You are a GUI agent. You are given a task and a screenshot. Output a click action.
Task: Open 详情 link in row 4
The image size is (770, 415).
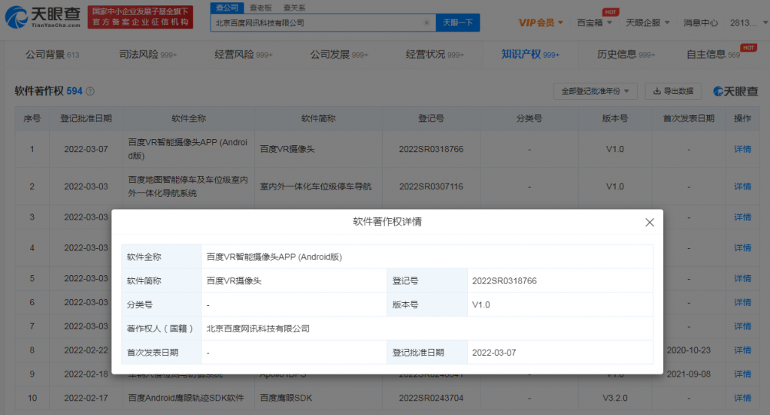pos(742,248)
